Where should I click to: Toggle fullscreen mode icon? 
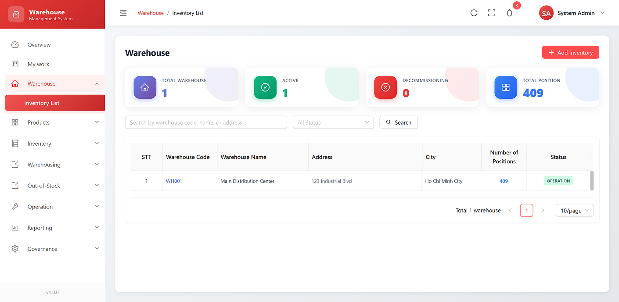click(x=492, y=13)
